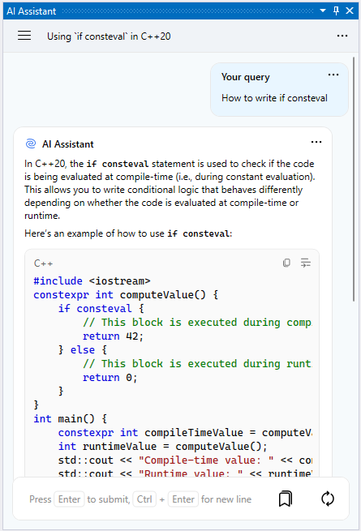The image size is (361, 531).
Task: Open the window position dropdown arrow
Action: point(323,11)
